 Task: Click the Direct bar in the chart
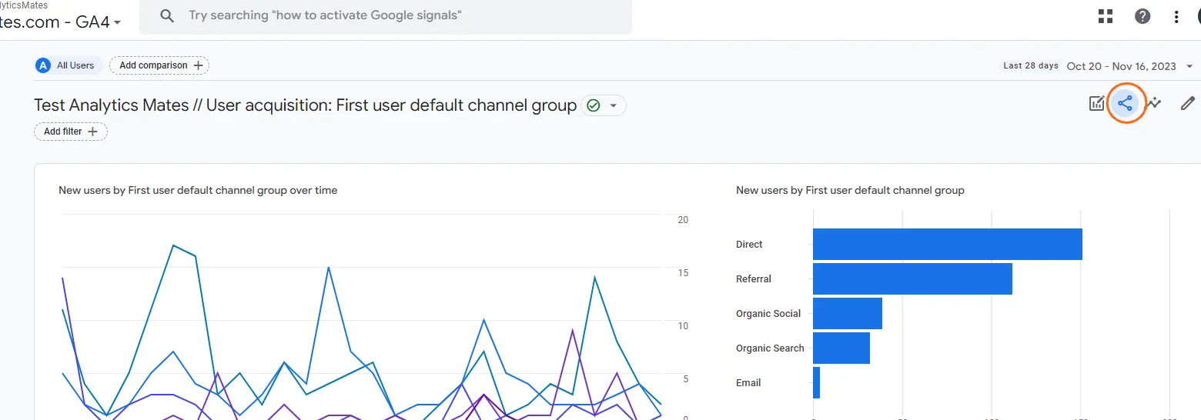point(948,244)
